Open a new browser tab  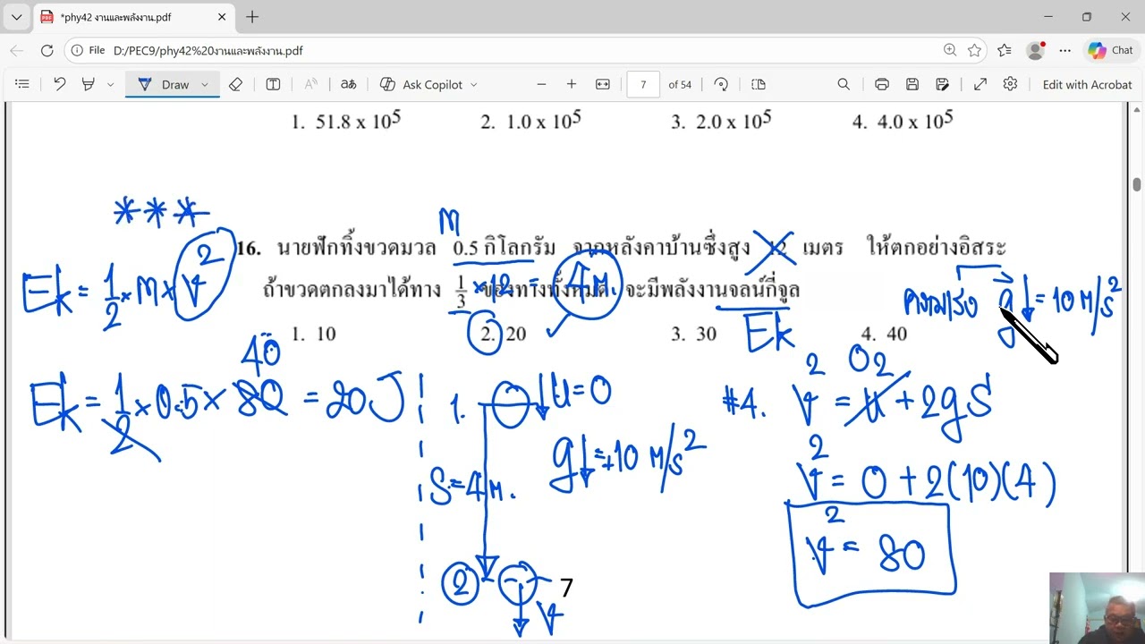tap(252, 17)
